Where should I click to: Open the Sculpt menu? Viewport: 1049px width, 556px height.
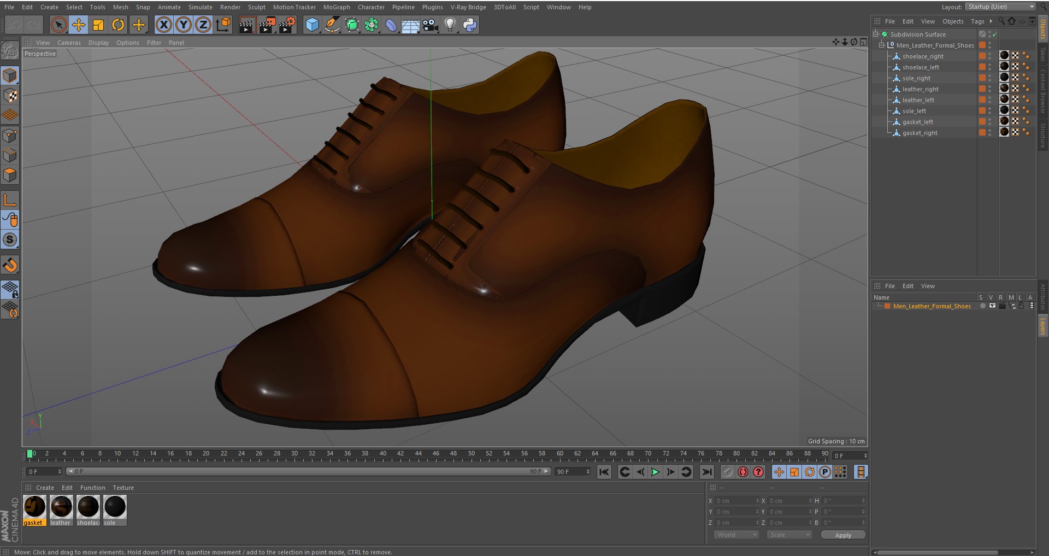click(257, 7)
